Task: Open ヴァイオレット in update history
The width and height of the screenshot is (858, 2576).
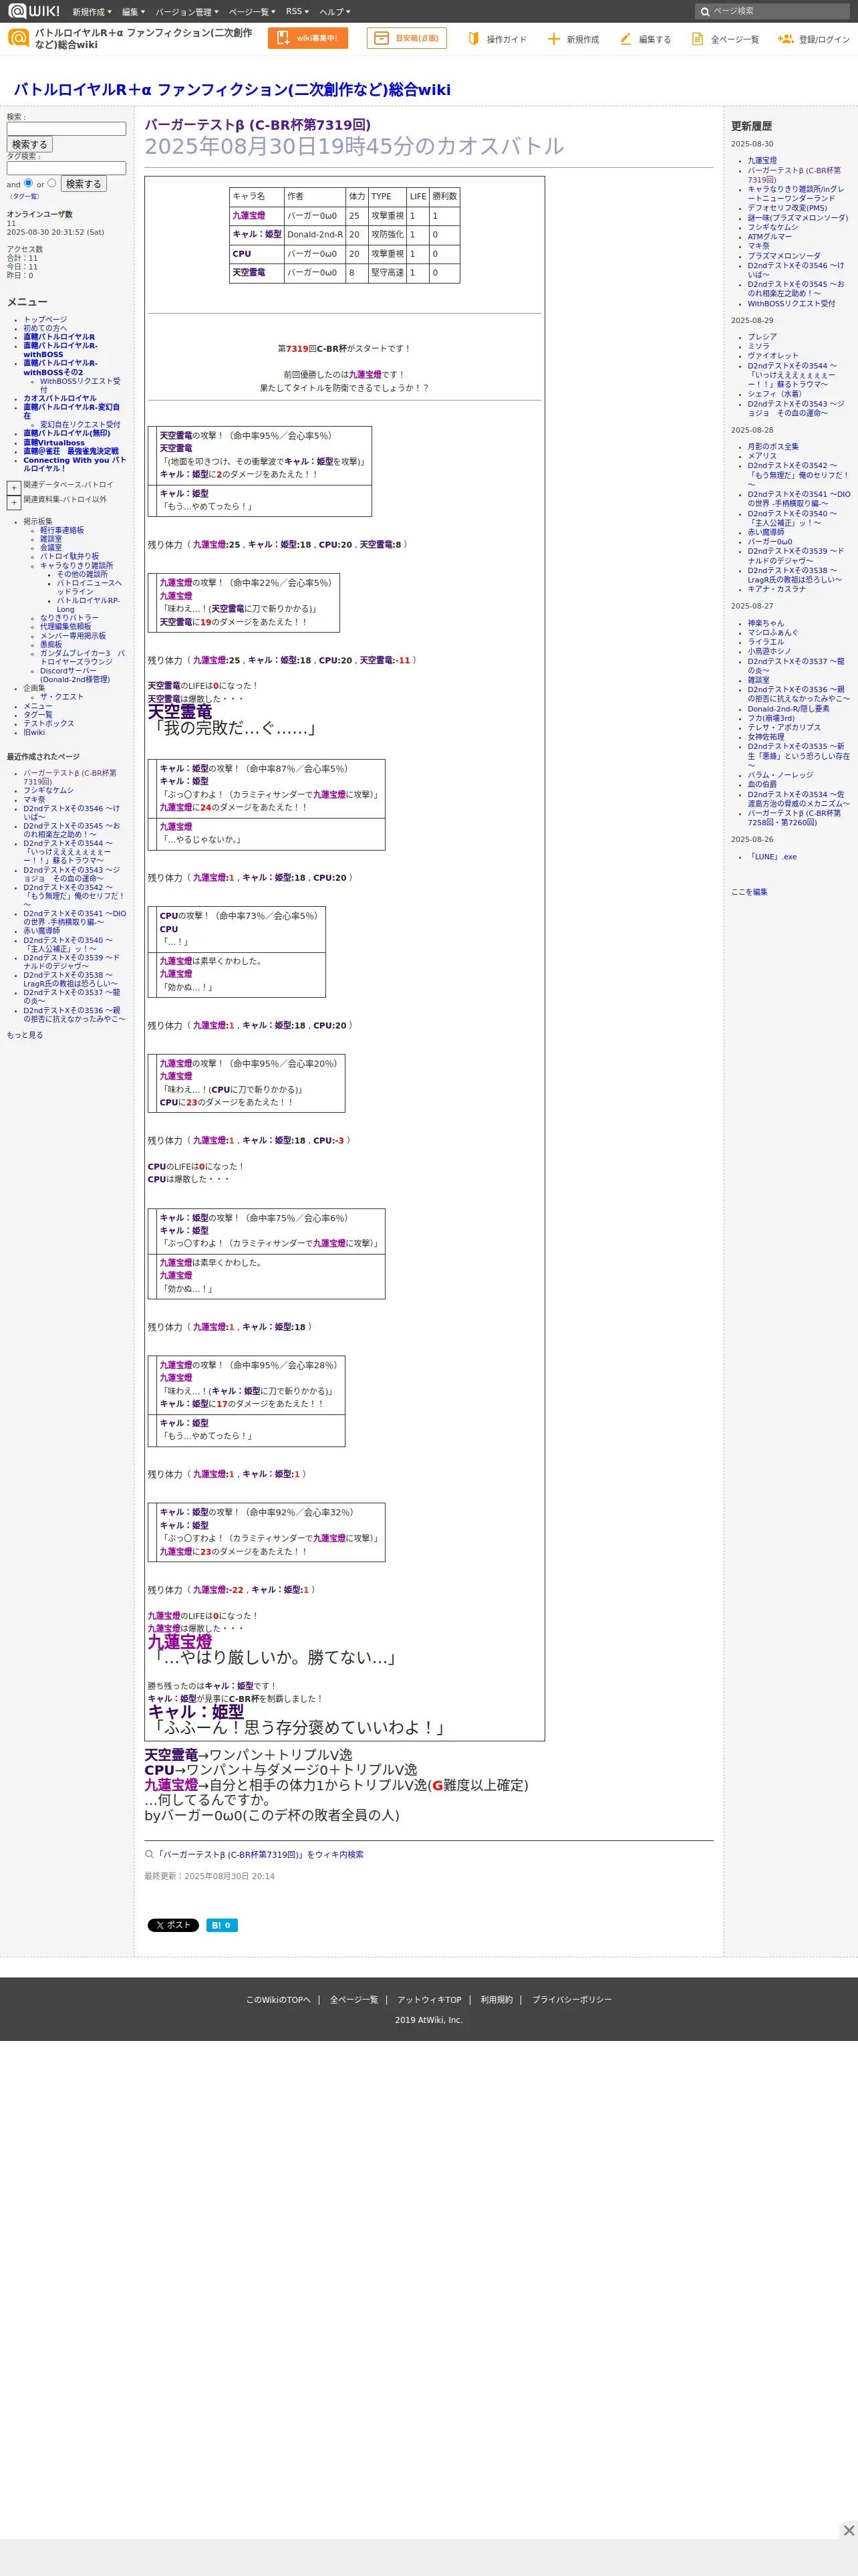Action: pos(773,356)
